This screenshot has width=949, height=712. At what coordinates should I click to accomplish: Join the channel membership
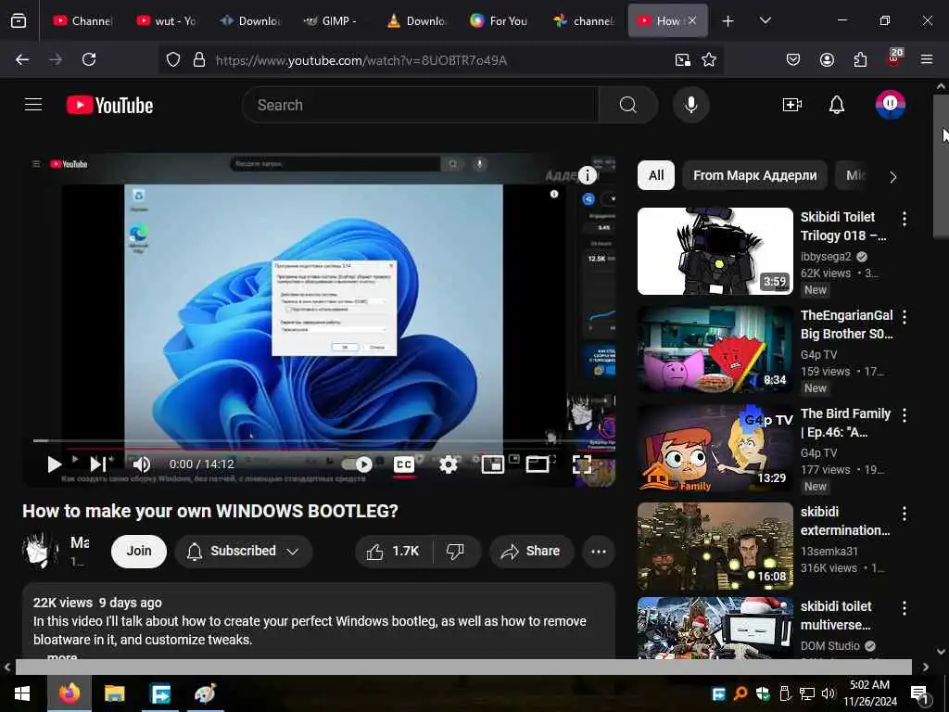pos(139,551)
